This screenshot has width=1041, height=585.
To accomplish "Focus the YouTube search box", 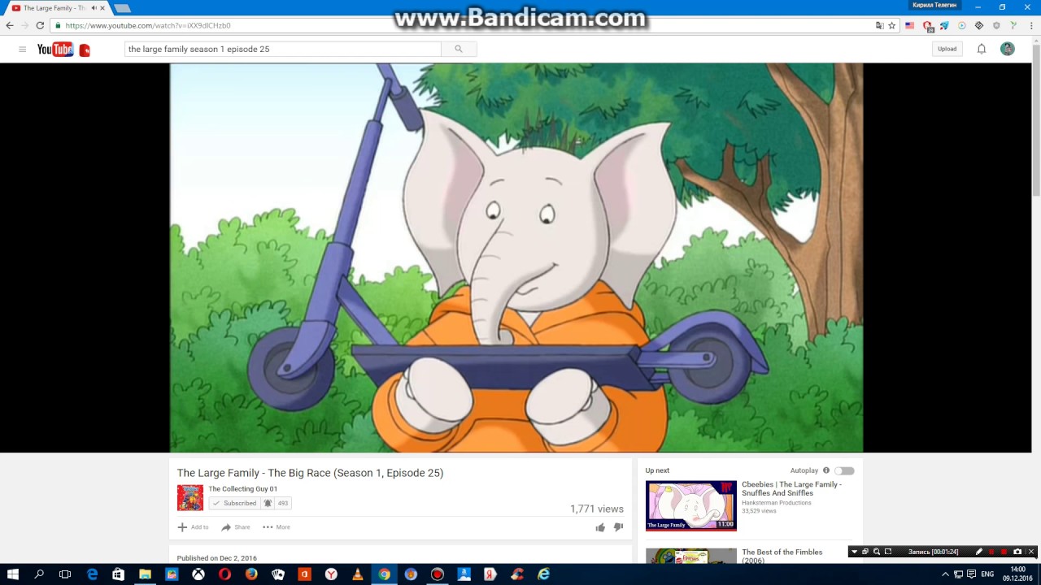I will tap(283, 49).
